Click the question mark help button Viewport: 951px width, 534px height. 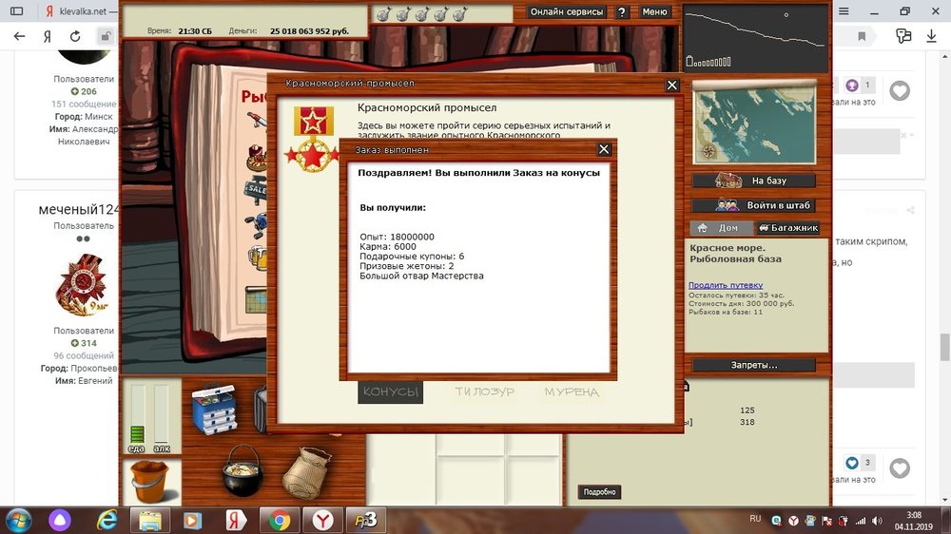pos(622,12)
